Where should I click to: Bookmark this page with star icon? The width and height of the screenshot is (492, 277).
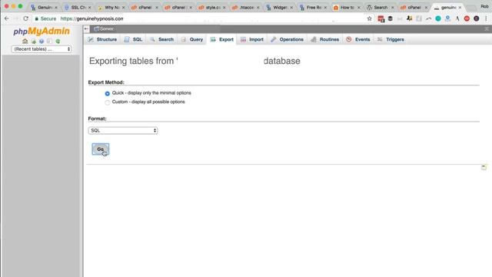tap(369, 18)
